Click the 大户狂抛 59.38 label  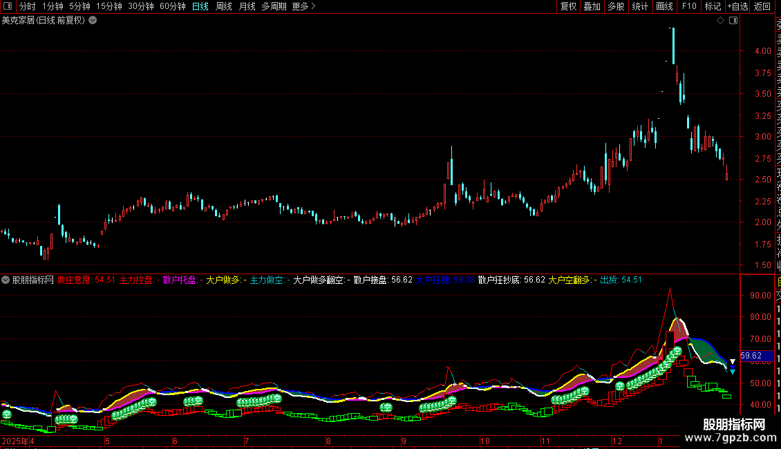pos(445,280)
